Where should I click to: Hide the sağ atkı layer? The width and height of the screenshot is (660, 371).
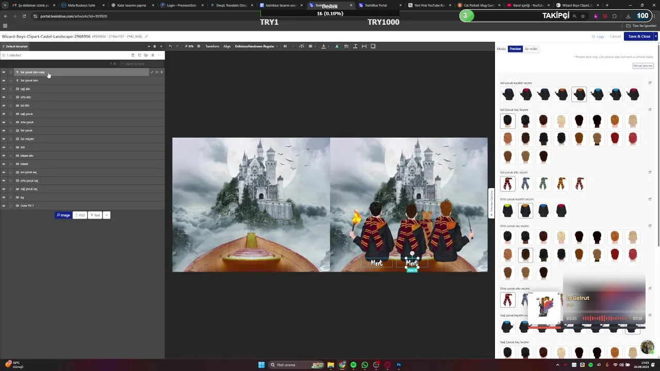click(x=4, y=89)
